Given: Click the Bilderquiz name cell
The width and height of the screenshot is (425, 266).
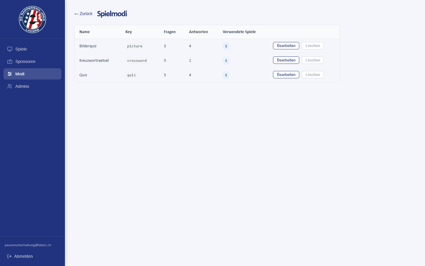Looking at the screenshot, I should click(x=88, y=46).
